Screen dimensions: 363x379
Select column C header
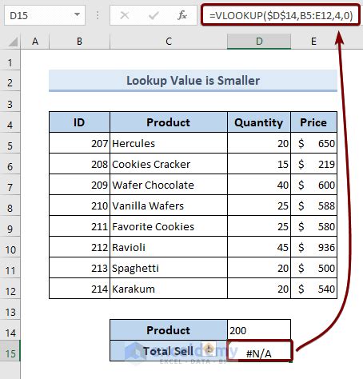click(x=169, y=42)
